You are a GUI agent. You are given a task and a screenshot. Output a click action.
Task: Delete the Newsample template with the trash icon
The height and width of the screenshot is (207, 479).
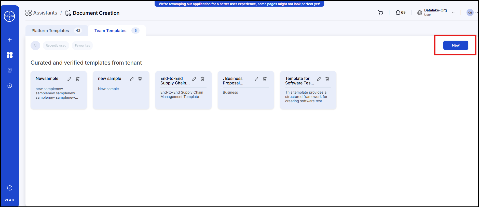(78, 79)
